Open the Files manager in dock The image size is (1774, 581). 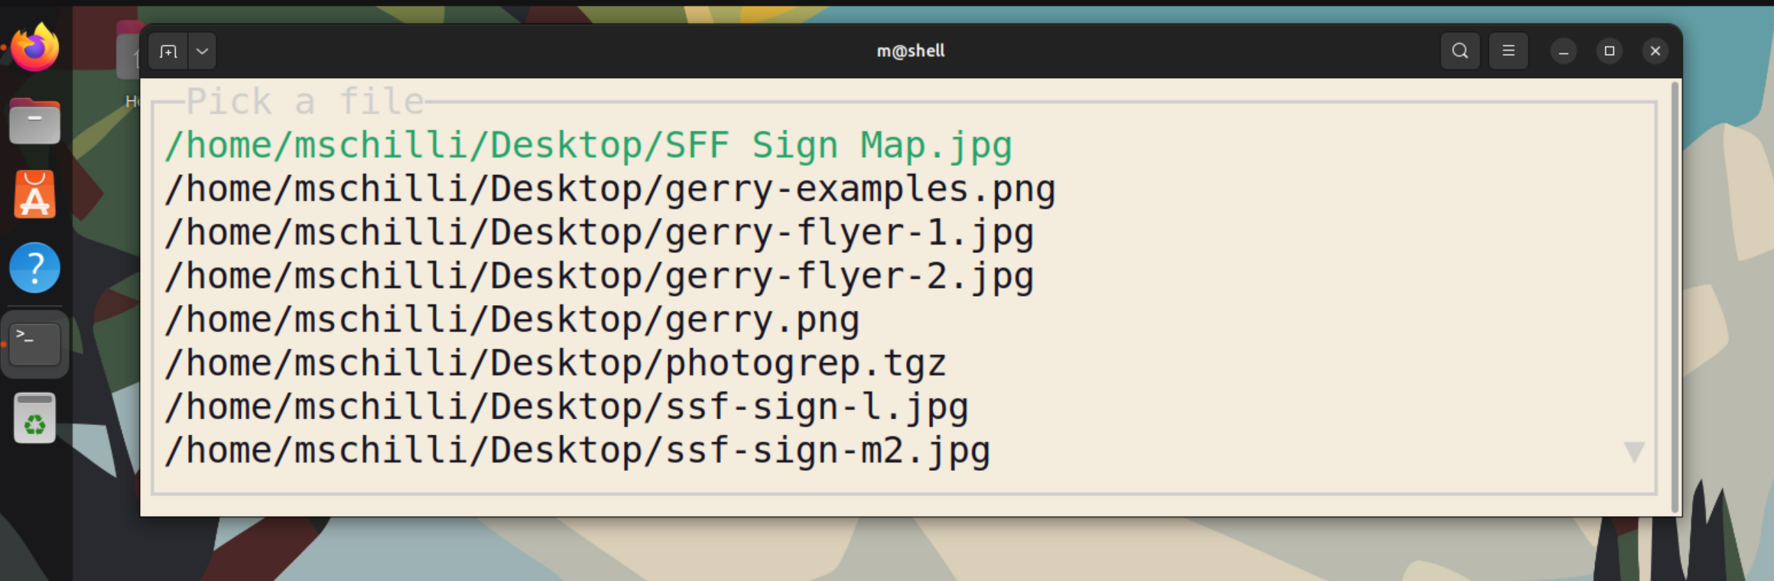click(34, 122)
